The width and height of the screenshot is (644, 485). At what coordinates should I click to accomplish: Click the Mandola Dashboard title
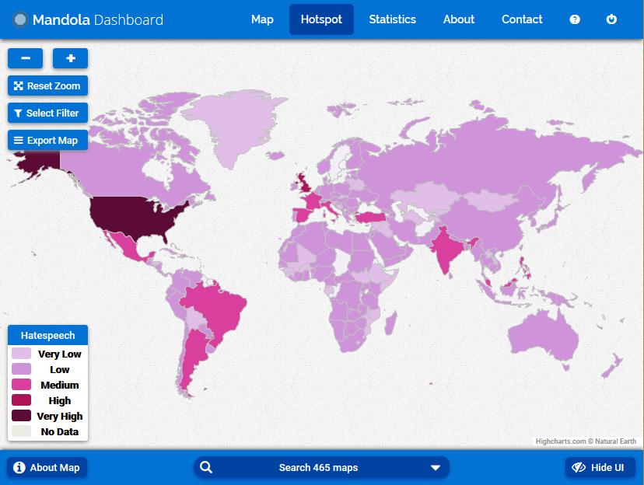98,19
